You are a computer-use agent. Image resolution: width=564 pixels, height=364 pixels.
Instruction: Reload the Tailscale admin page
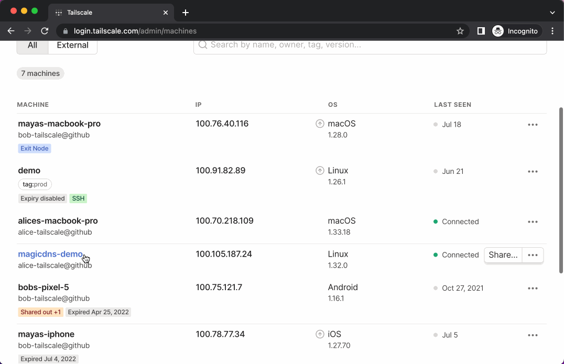coord(45,31)
